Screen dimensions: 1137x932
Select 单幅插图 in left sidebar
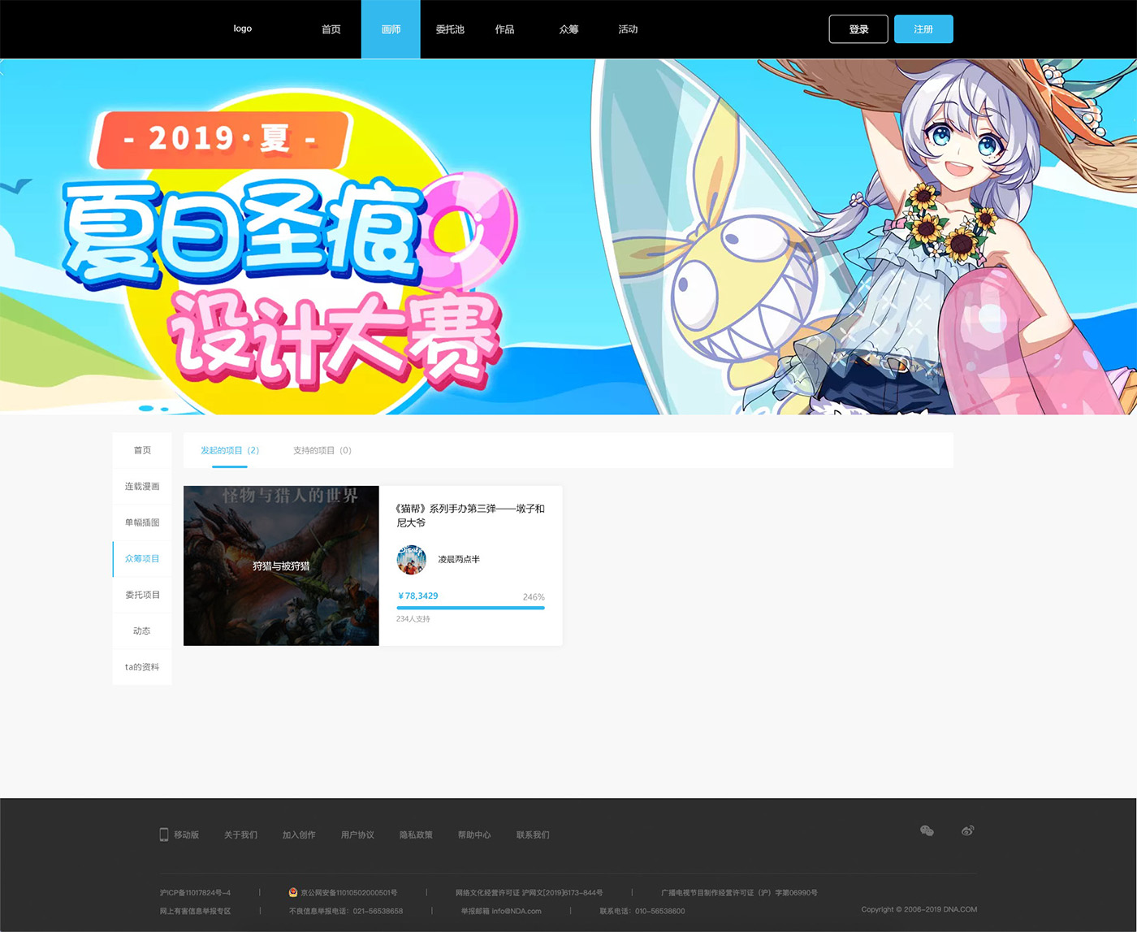click(142, 522)
